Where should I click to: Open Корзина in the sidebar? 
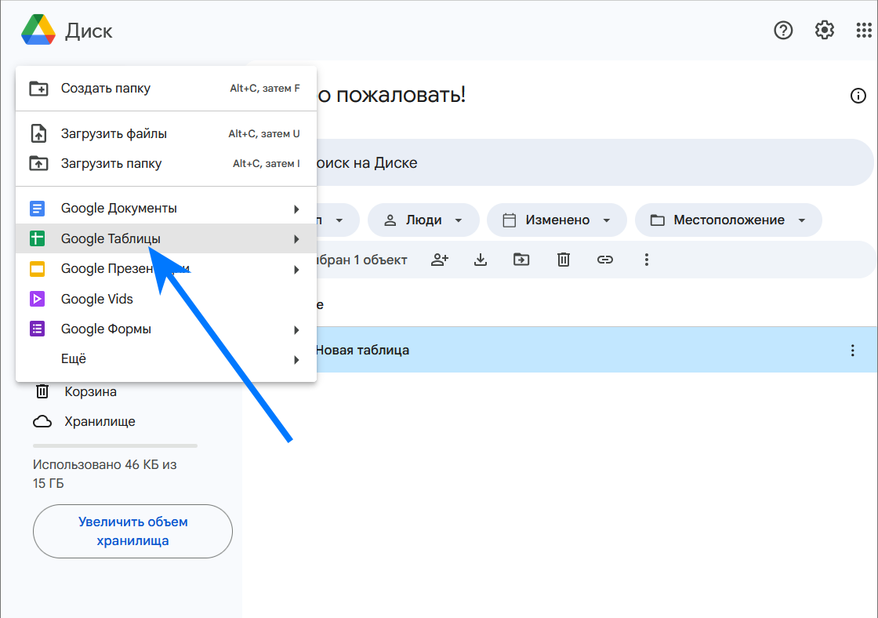[x=92, y=391]
